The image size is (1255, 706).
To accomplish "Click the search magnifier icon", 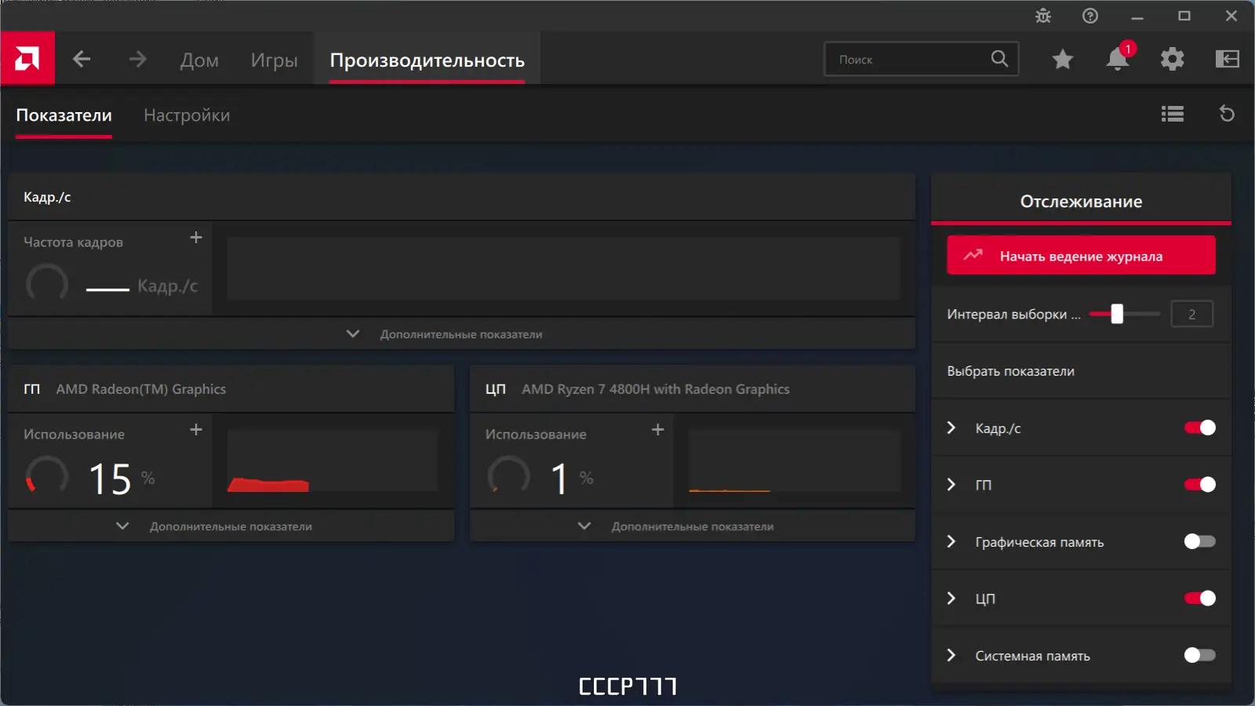I will point(999,59).
